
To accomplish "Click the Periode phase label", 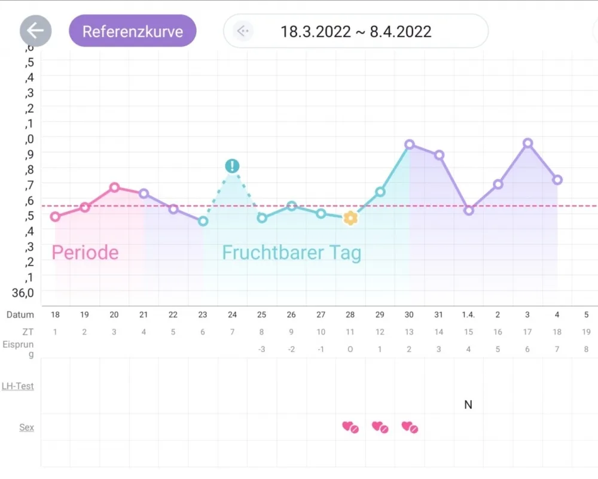I will pyautogui.click(x=85, y=253).
